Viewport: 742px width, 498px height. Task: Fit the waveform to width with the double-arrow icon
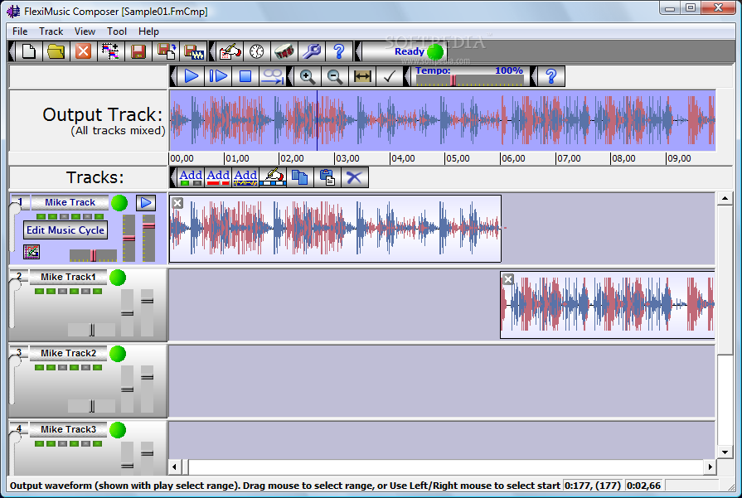(362, 76)
